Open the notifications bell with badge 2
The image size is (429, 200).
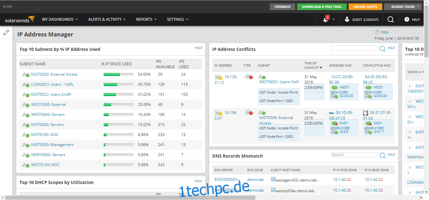(x=326, y=19)
